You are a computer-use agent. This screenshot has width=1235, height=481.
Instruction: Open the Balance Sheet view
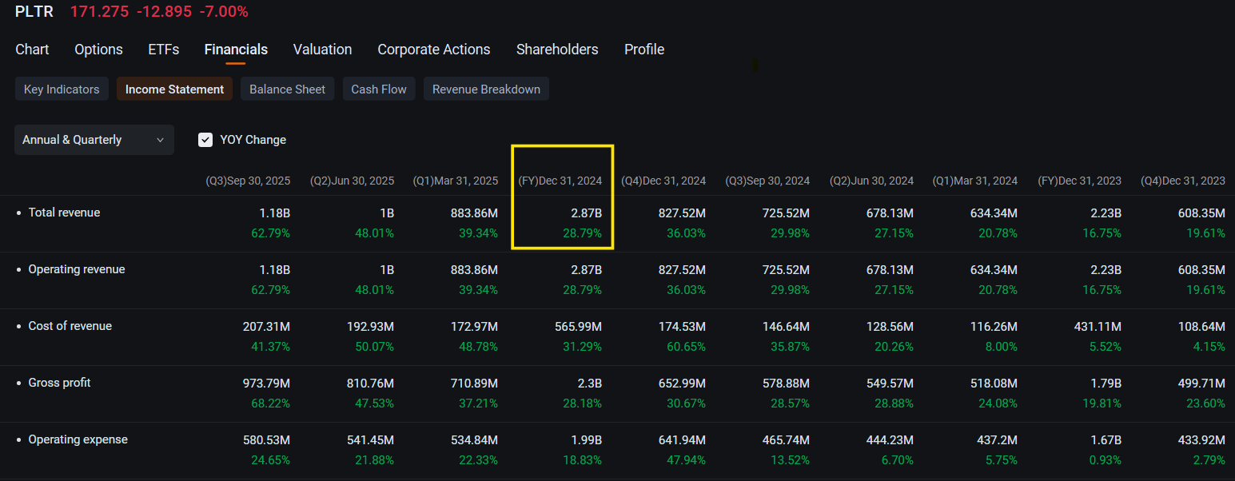287,89
